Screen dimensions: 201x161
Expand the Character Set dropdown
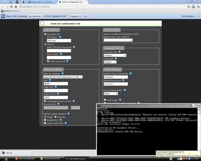[x=115, y=55]
